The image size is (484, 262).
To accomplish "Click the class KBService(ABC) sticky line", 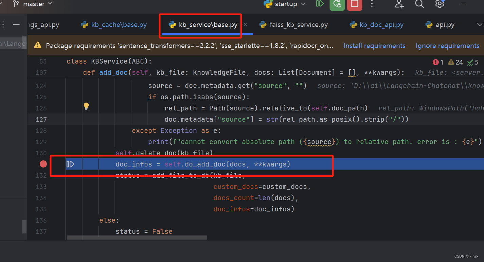I will 109,62.
